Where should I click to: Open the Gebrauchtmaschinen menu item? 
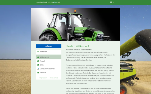pyautogui.click(x=49, y=69)
